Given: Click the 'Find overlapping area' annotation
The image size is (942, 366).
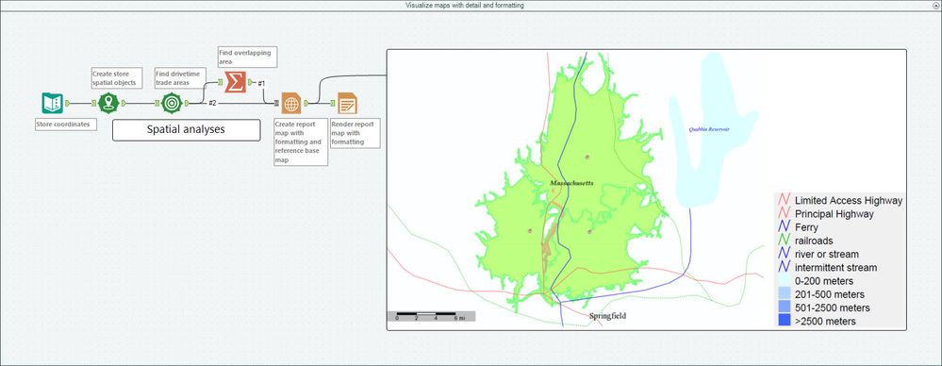Looking at the screenshot, I should click(247, 58).
